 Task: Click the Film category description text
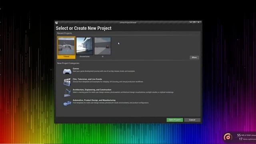pyautogui.click(x=108, y=82)
